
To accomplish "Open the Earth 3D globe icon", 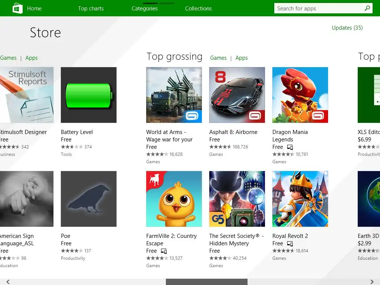I will tap(369, 199).
